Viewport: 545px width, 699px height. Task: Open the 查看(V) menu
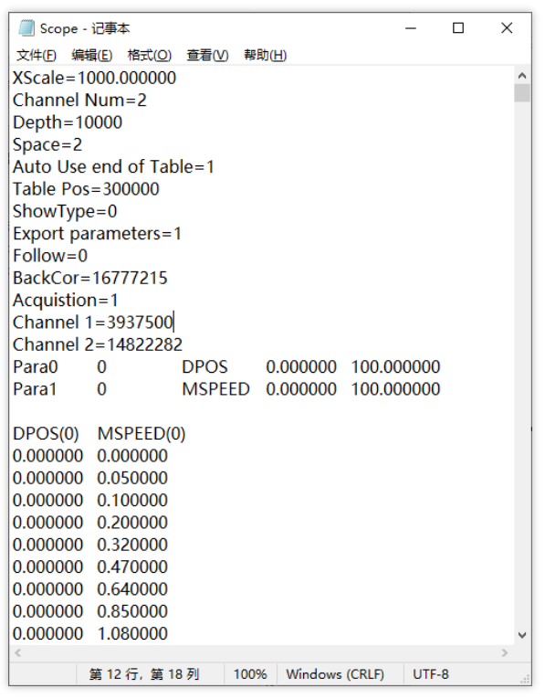(x=207, y=55)
